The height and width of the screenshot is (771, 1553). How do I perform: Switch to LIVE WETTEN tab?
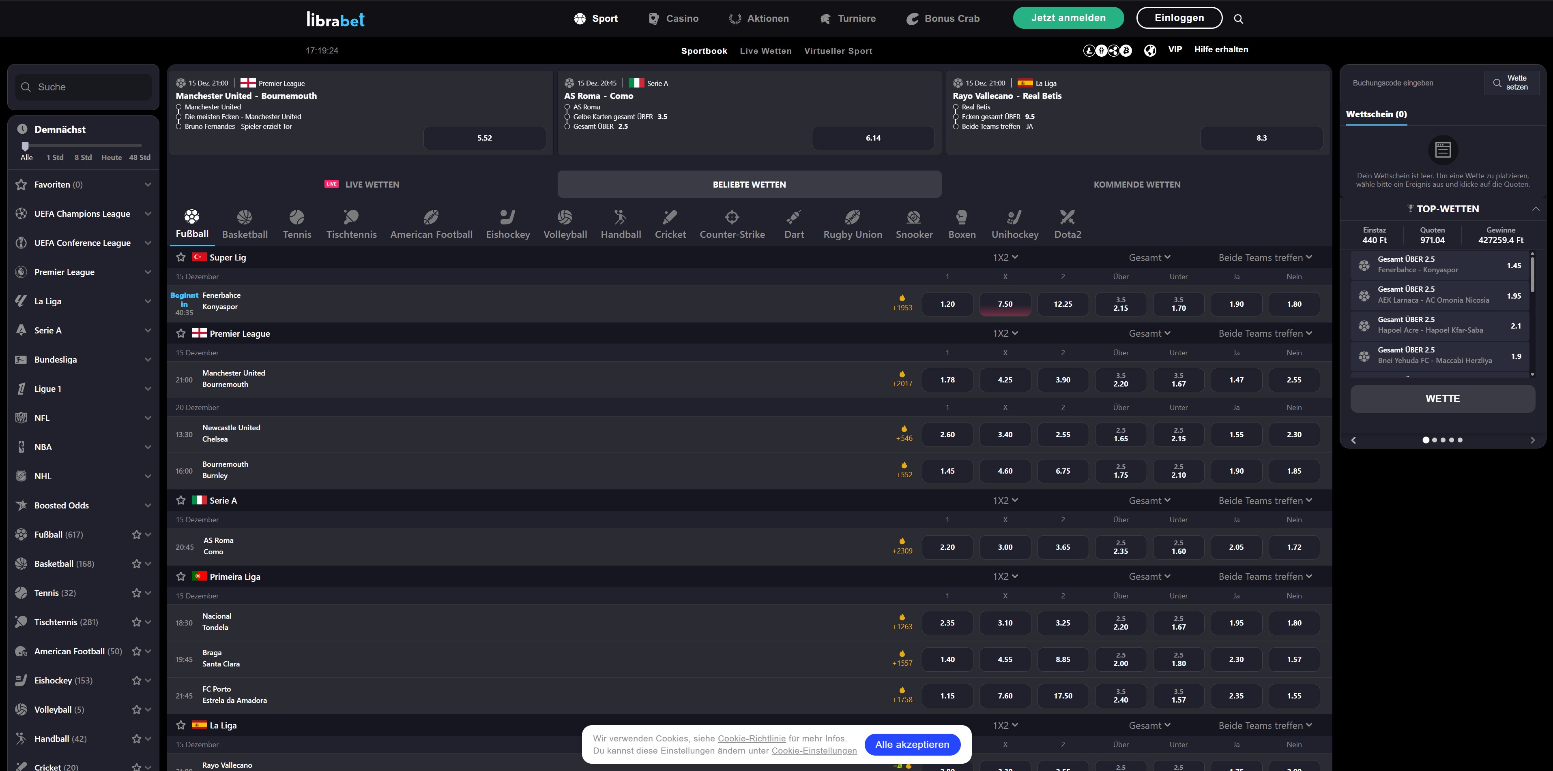(362, 184)
